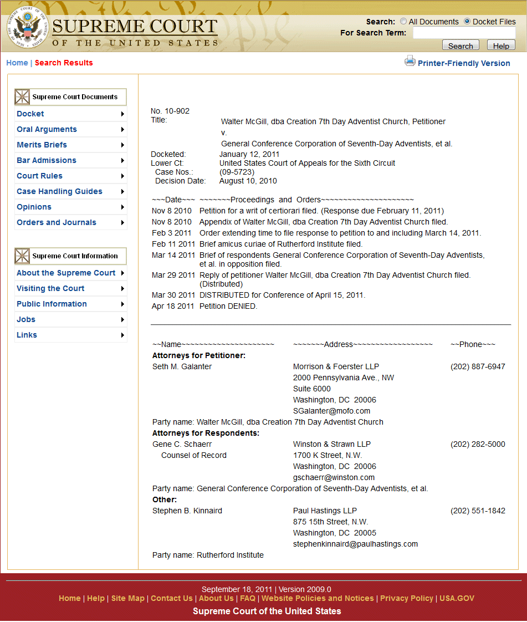
Task: Click the Brief amicus curiae of Rutherford Institute entry
Action: [x=281, y=244]
